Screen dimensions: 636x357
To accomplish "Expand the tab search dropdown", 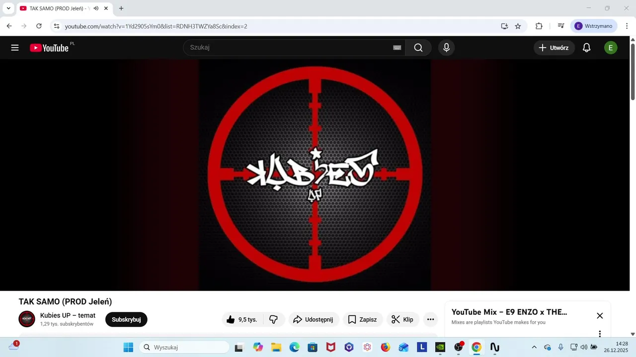I will [x=8, y=8].
